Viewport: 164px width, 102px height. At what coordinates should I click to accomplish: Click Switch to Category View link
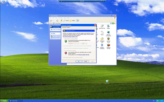56,29
